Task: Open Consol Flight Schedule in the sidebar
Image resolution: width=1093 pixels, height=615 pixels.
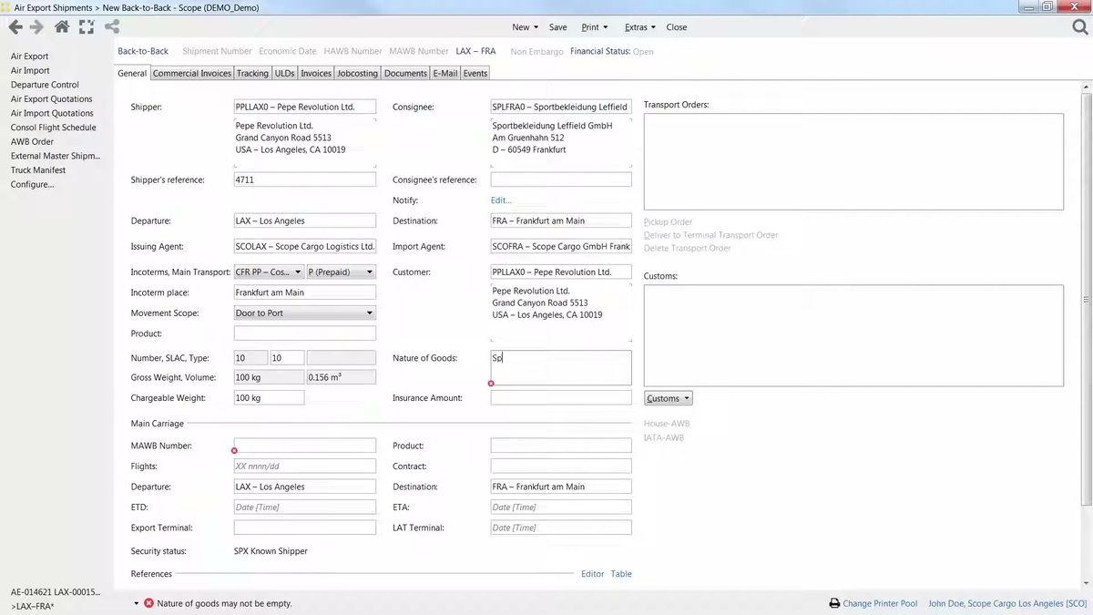Action: (x=53, y=128)
